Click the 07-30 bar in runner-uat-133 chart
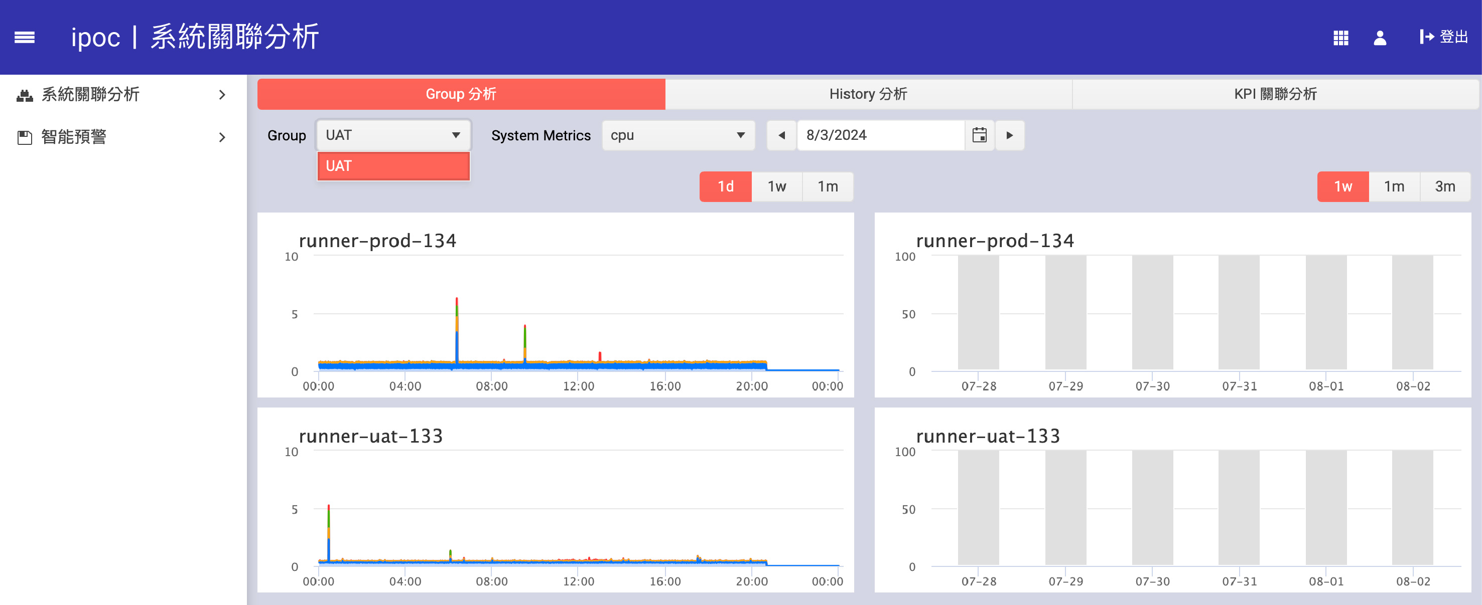Screen dimensions: 1482x605 click(x=1152, y=507)
